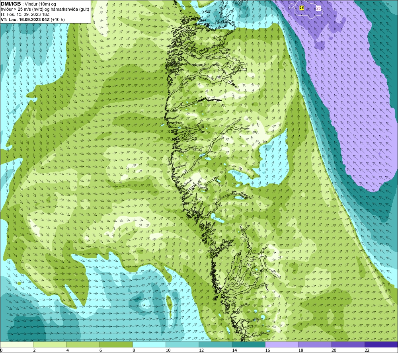Image resolution: width=398 pixels, height=353 pixels.
Task: Select the 14–16 m/s dark teal legend swatch
Action: pyautogui.click(x=249, y=344)
